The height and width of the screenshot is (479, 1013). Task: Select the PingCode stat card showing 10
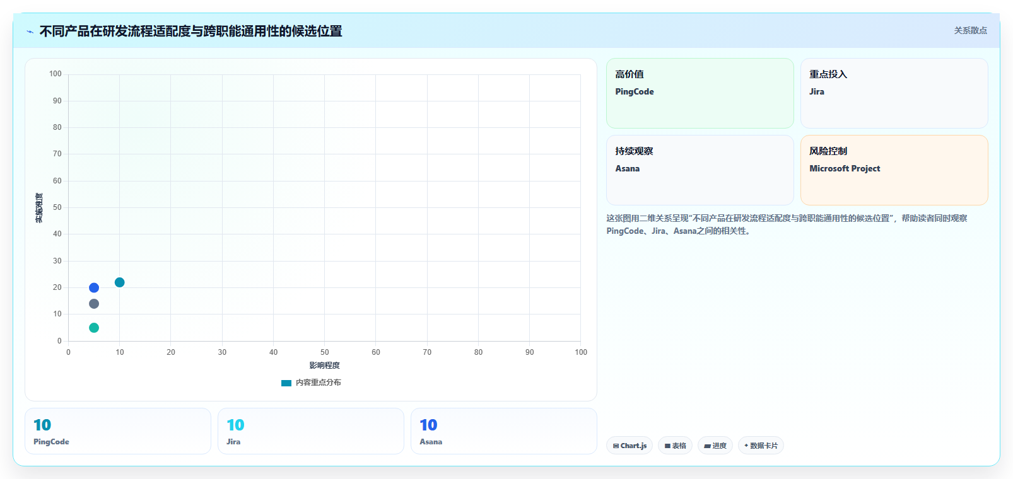coord(118,431)
